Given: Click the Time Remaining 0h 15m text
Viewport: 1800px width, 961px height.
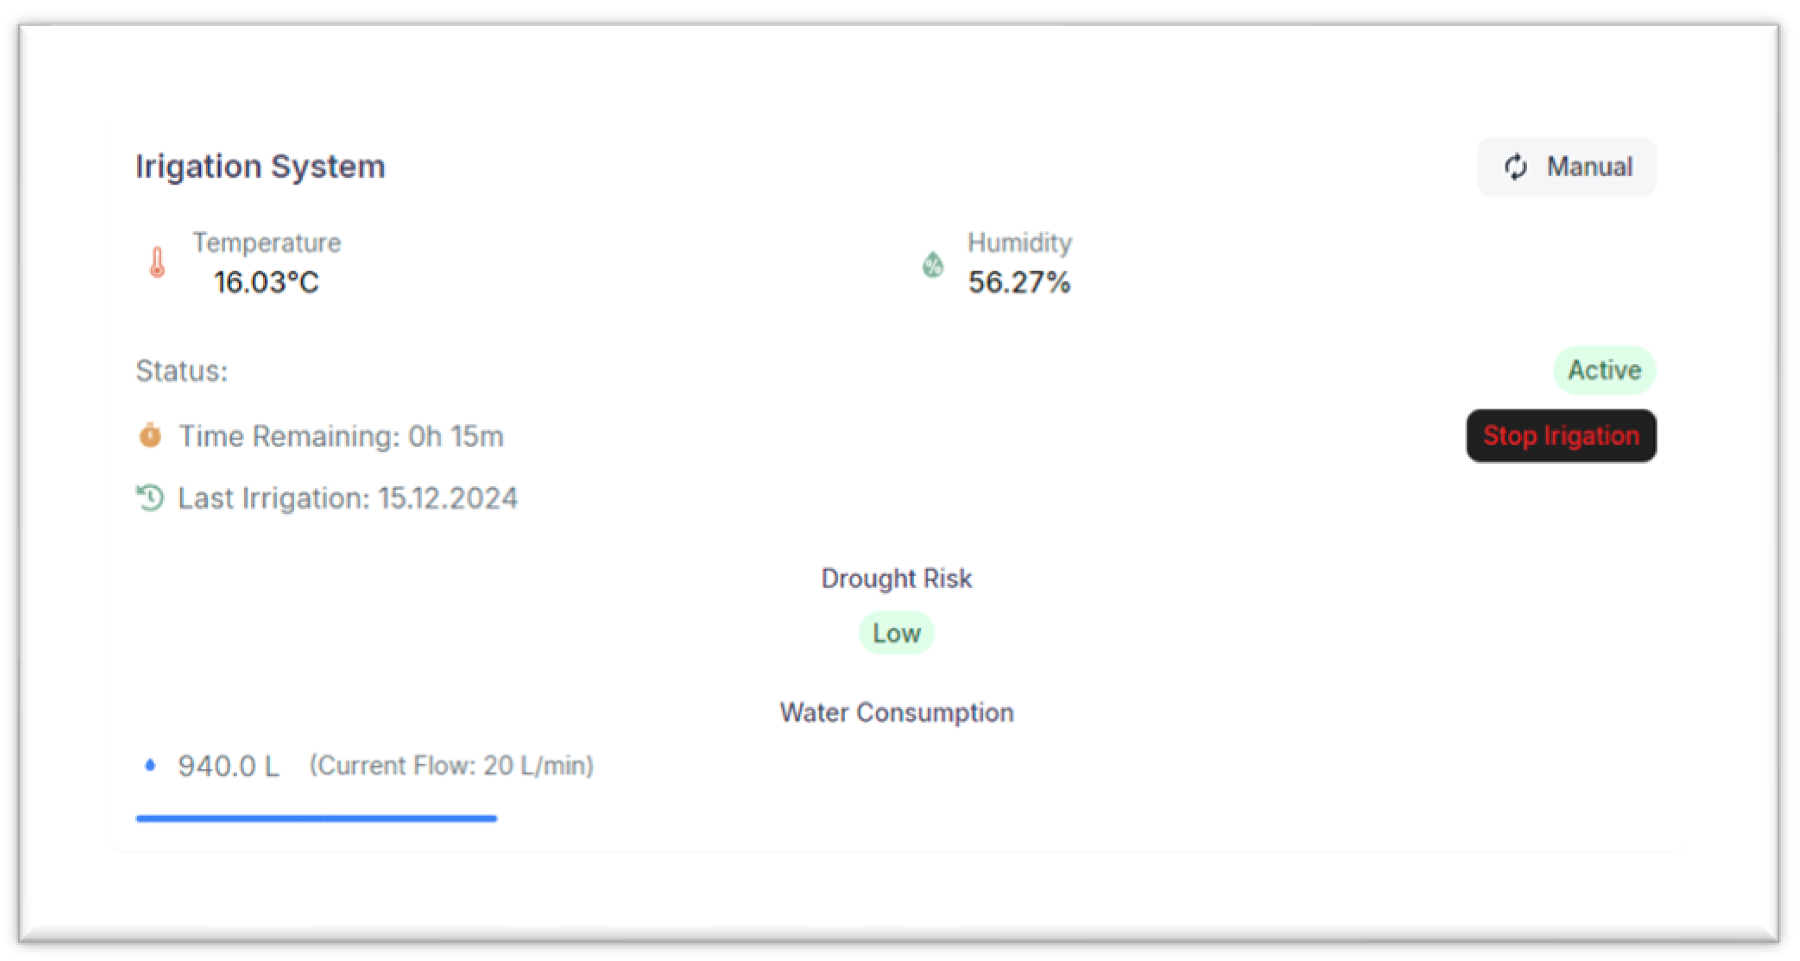Looking at the screenshot, I should point(341,436).
